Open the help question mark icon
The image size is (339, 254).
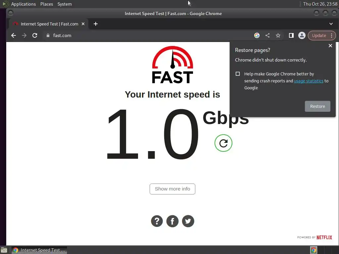(x=157, y=221)
